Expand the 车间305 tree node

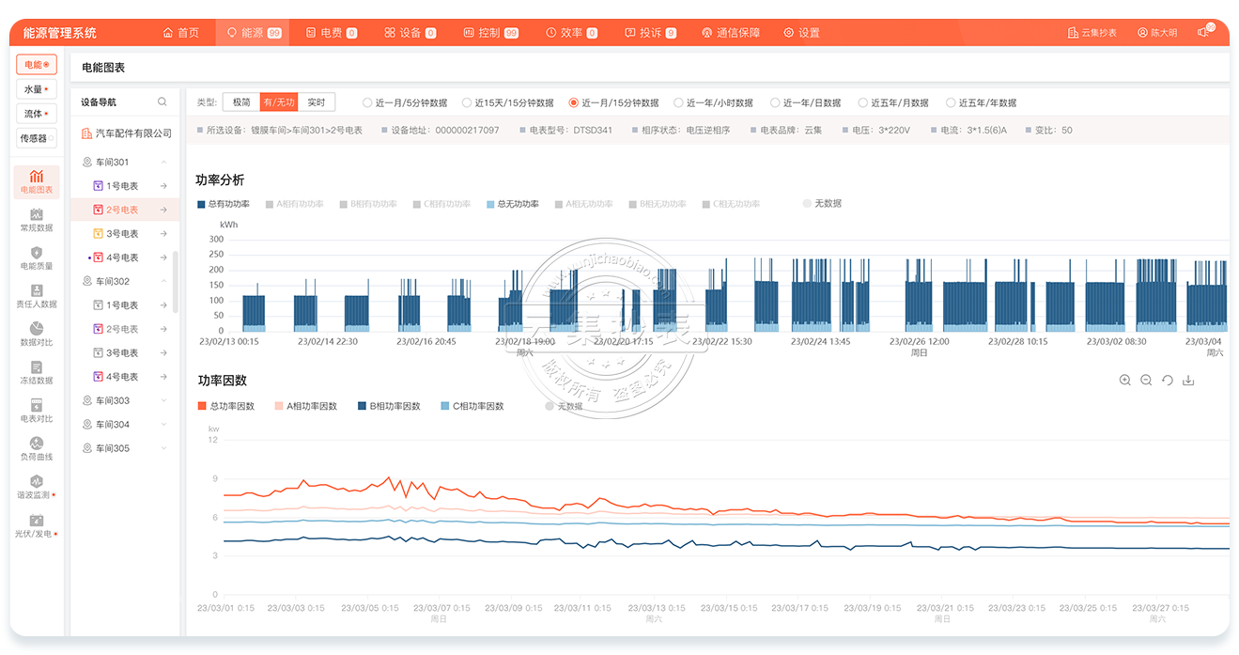pyautogui.click(x=164, y=449)
